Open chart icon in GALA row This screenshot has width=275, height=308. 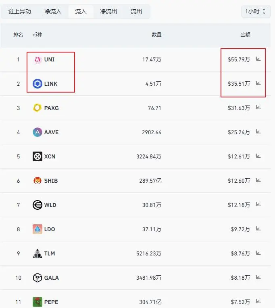point(258,277)
